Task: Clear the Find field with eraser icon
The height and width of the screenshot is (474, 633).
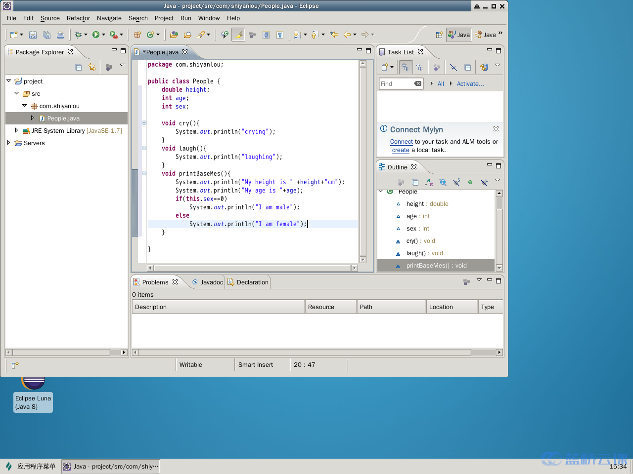Action: [x=418, y=83]
